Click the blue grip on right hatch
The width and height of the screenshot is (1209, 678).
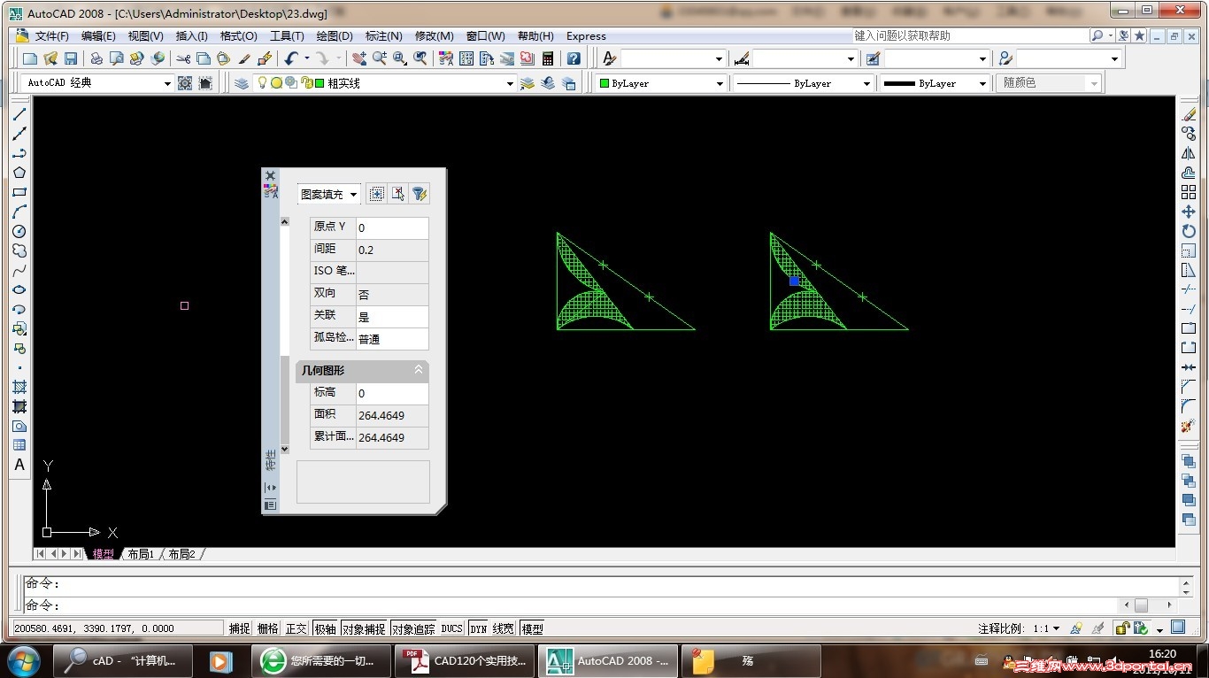[794, 281]
